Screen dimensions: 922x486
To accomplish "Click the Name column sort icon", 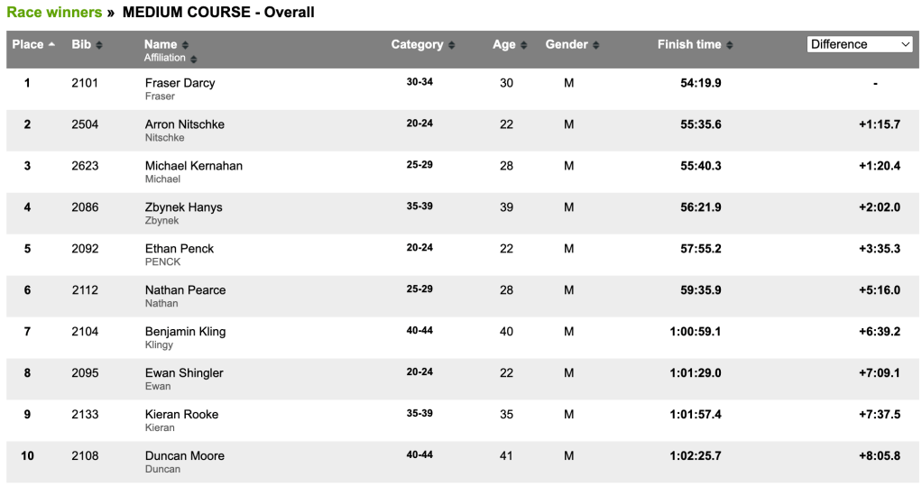I will tap(186, 45).
